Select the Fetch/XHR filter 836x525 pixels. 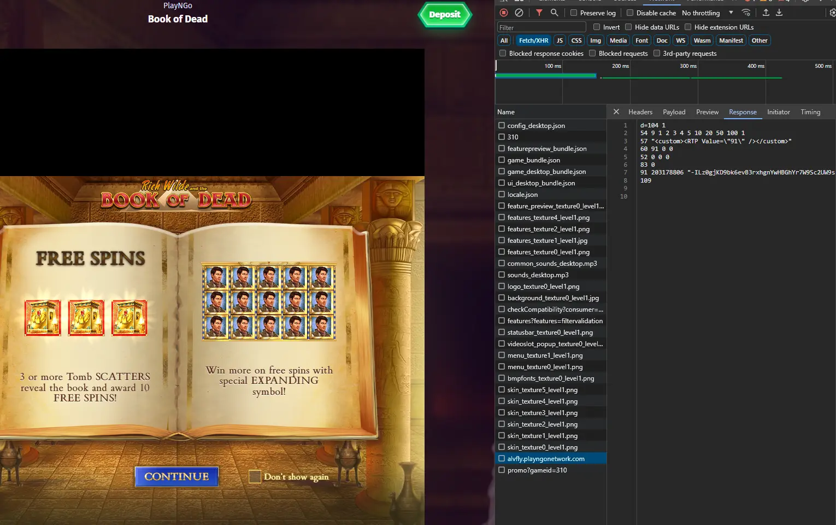click(533, 40)
